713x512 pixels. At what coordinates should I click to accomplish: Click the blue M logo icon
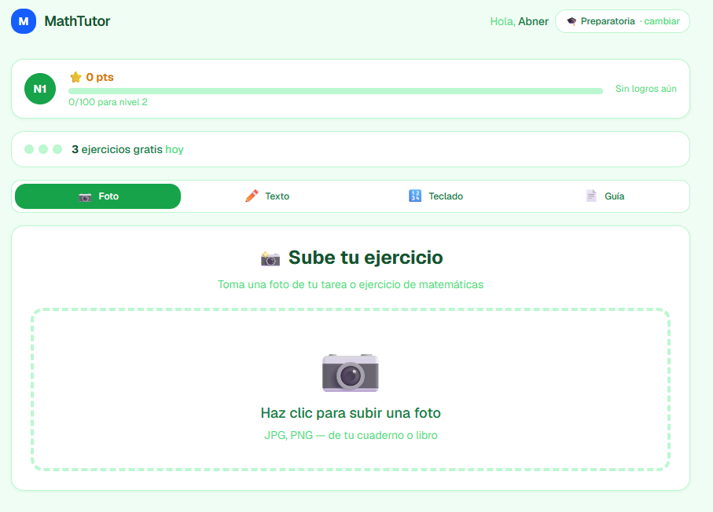24,21
